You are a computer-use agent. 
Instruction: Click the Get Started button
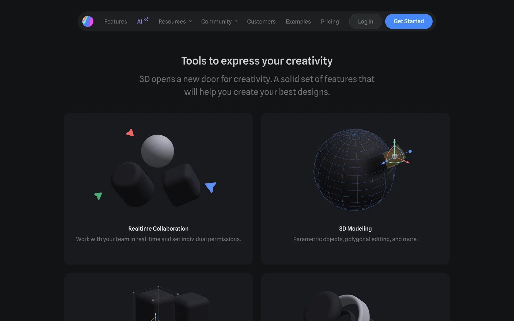coord(409,21)
